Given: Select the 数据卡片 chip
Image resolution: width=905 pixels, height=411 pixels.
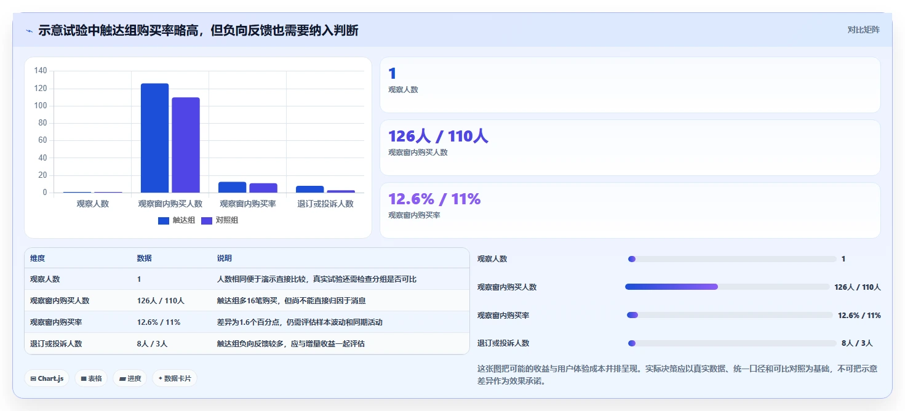Looking at the screenshot, I should (175, 378).
